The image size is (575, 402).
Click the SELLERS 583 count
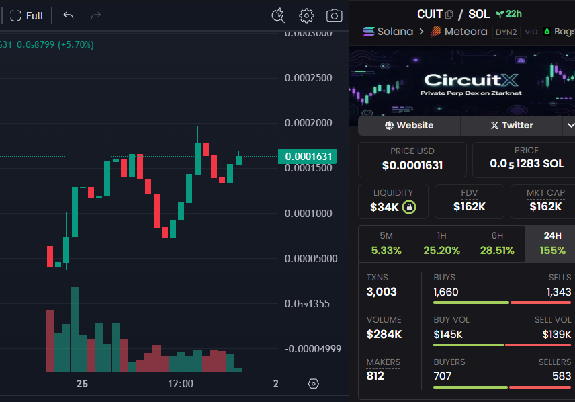tap(562, 376)
